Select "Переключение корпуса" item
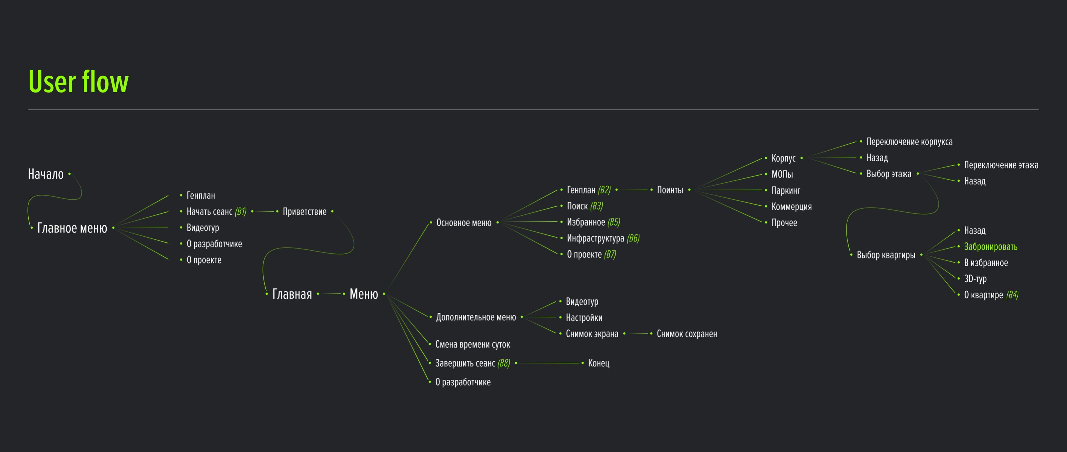Screen dimensions: 1067x452 [909, 142]
